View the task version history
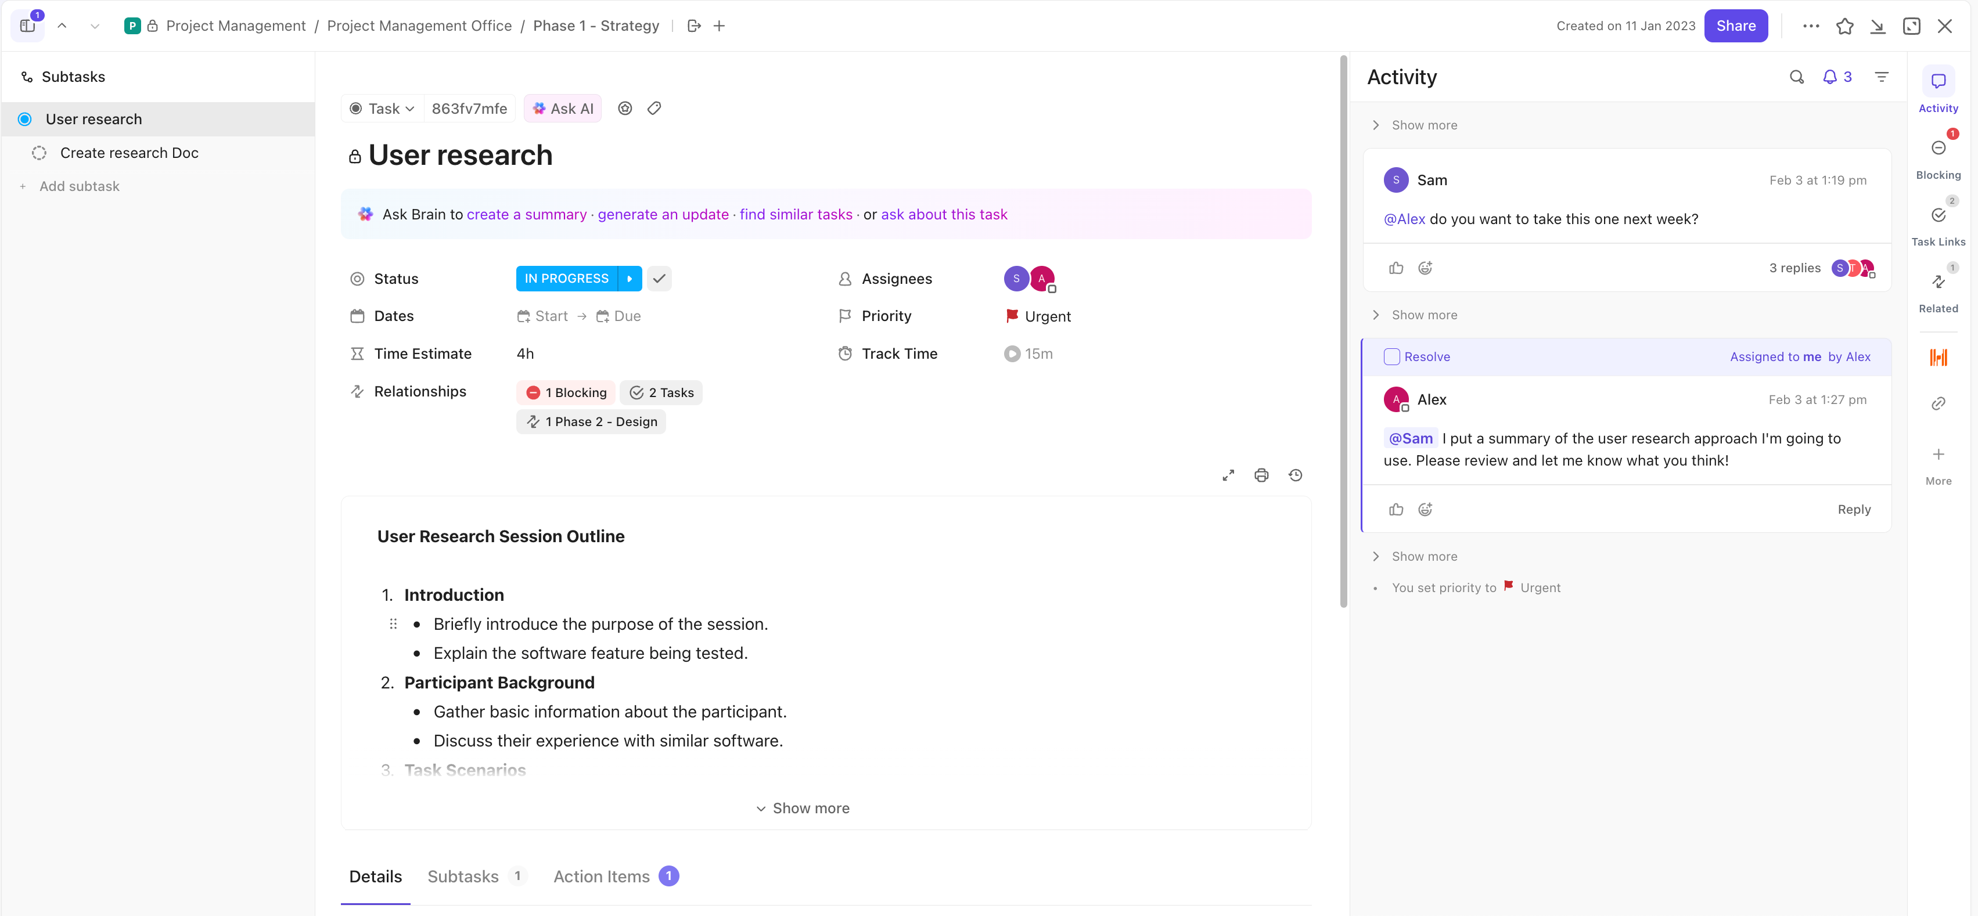The height and width of the screenshot is (916, 1978). pos(1296,474)
